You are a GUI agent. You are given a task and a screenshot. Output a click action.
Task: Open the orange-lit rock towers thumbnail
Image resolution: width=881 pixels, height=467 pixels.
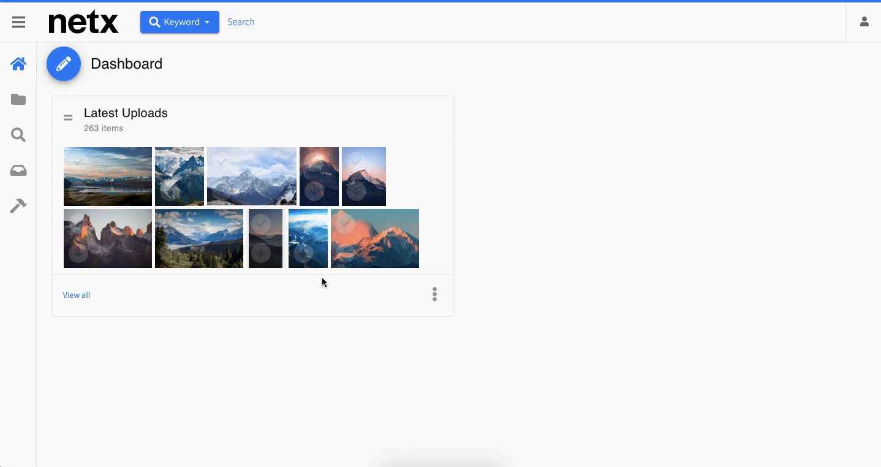[108, 238]
